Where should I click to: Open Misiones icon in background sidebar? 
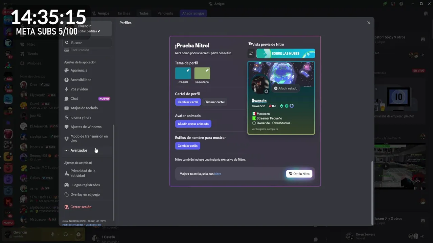click(22, 63)
